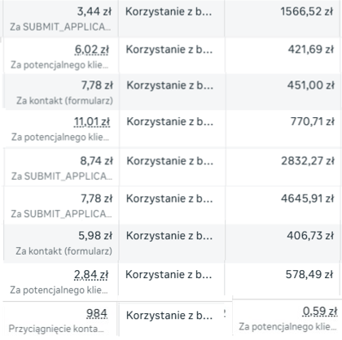Image resolution: width=342 pixels, height=340 pixels.
Task: Select the 8,74 zł cost per result value
Action: [x=96, y=161]
